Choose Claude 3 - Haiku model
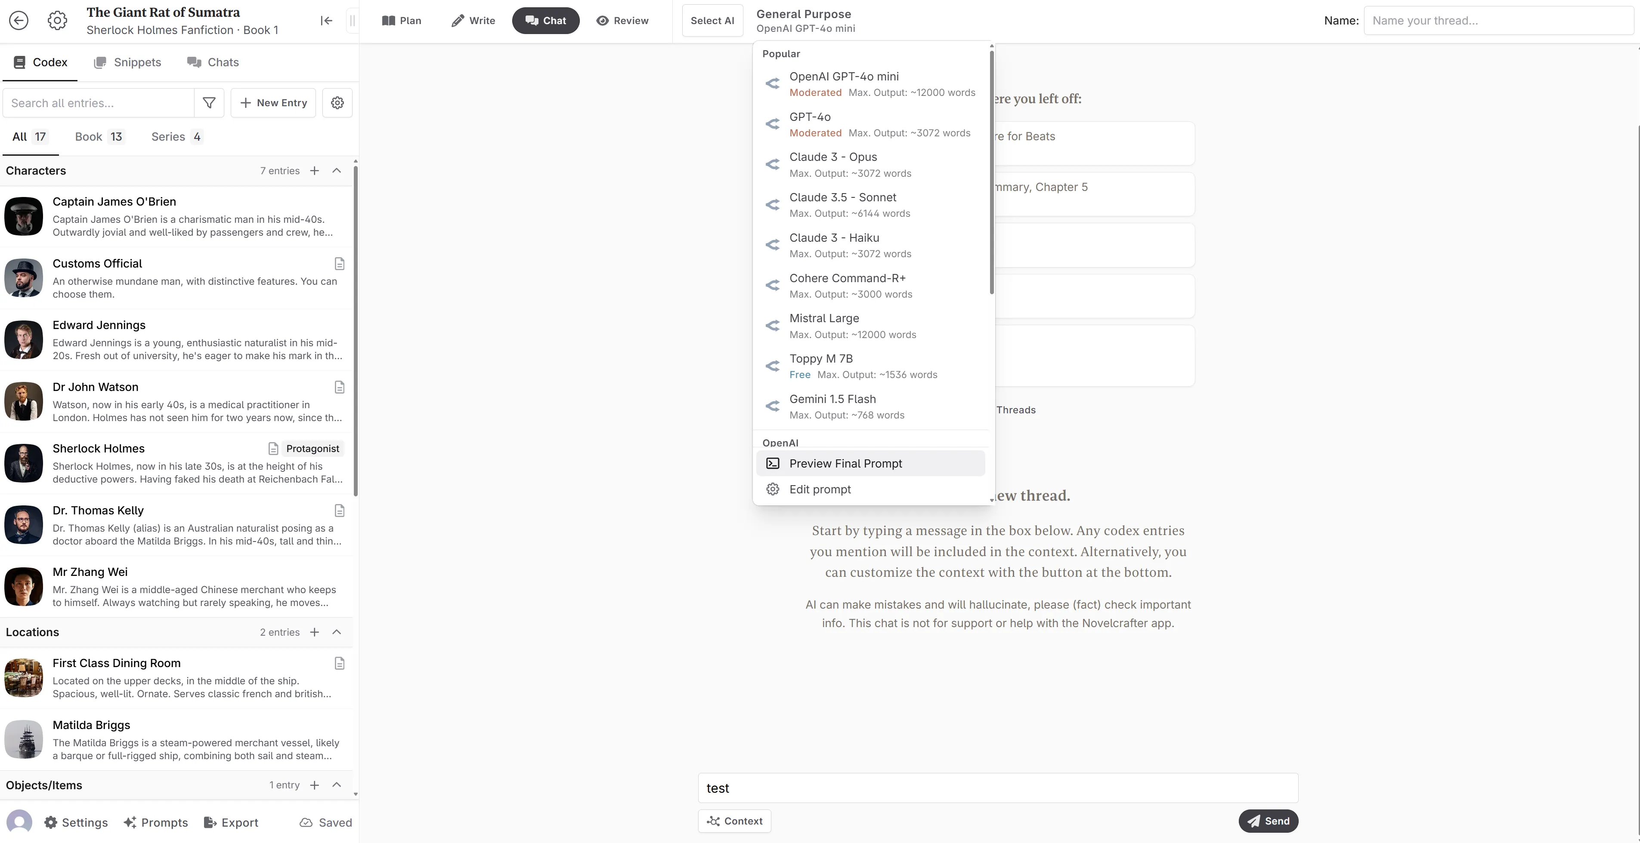 870,245
